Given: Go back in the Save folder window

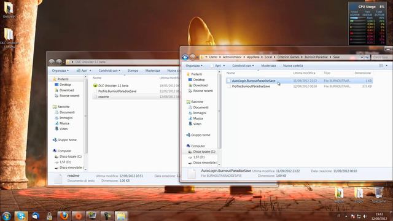Looking at the screenshot, I should [x=185, y=57].
